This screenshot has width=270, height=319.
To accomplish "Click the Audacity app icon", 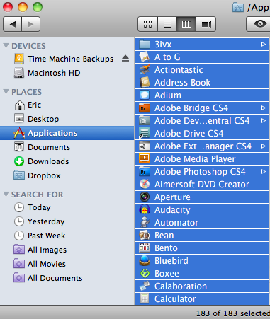I will pos(145,209).
